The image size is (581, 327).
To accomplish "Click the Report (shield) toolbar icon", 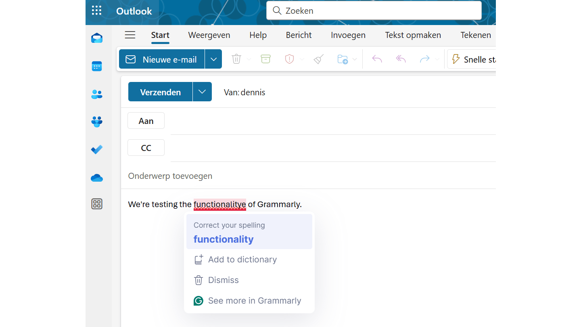I will point(289,59).
